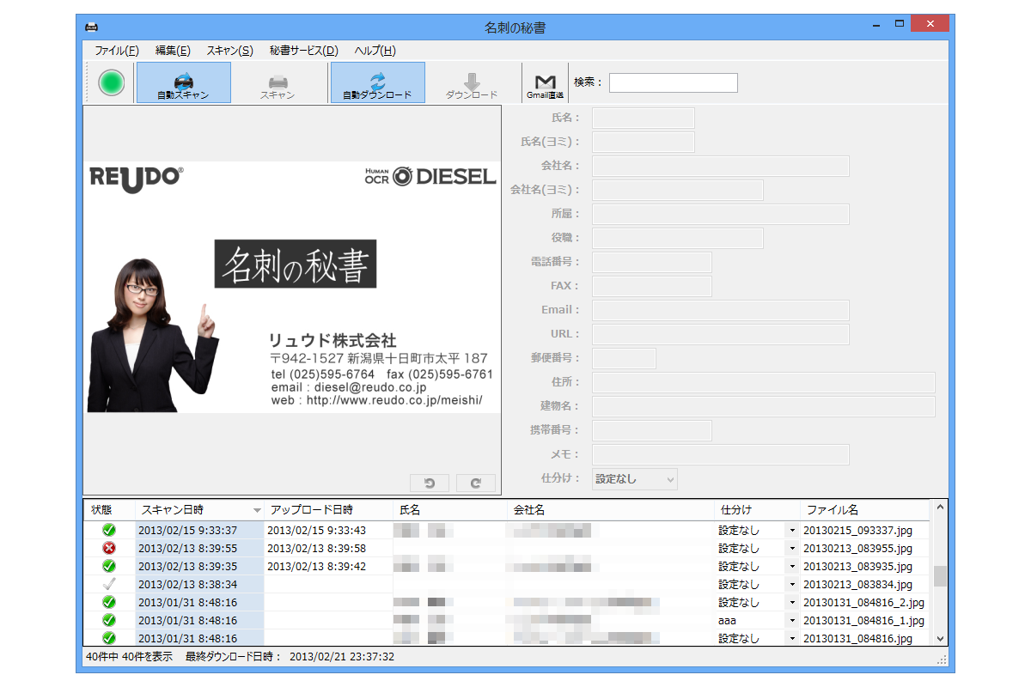The width and height of the screenshot is (1031, 687).
Task: Click the 役職 job title field
Action: pyautogui.click(x=678, y=238)
